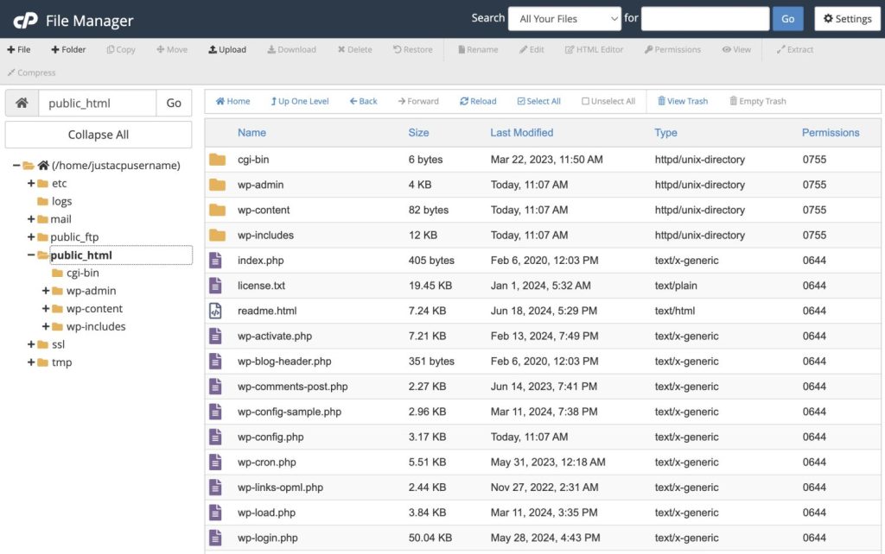Open the All Your Files search dropdown

point(564,19)
